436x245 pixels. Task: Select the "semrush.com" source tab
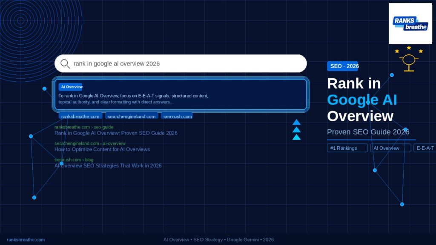177,116
